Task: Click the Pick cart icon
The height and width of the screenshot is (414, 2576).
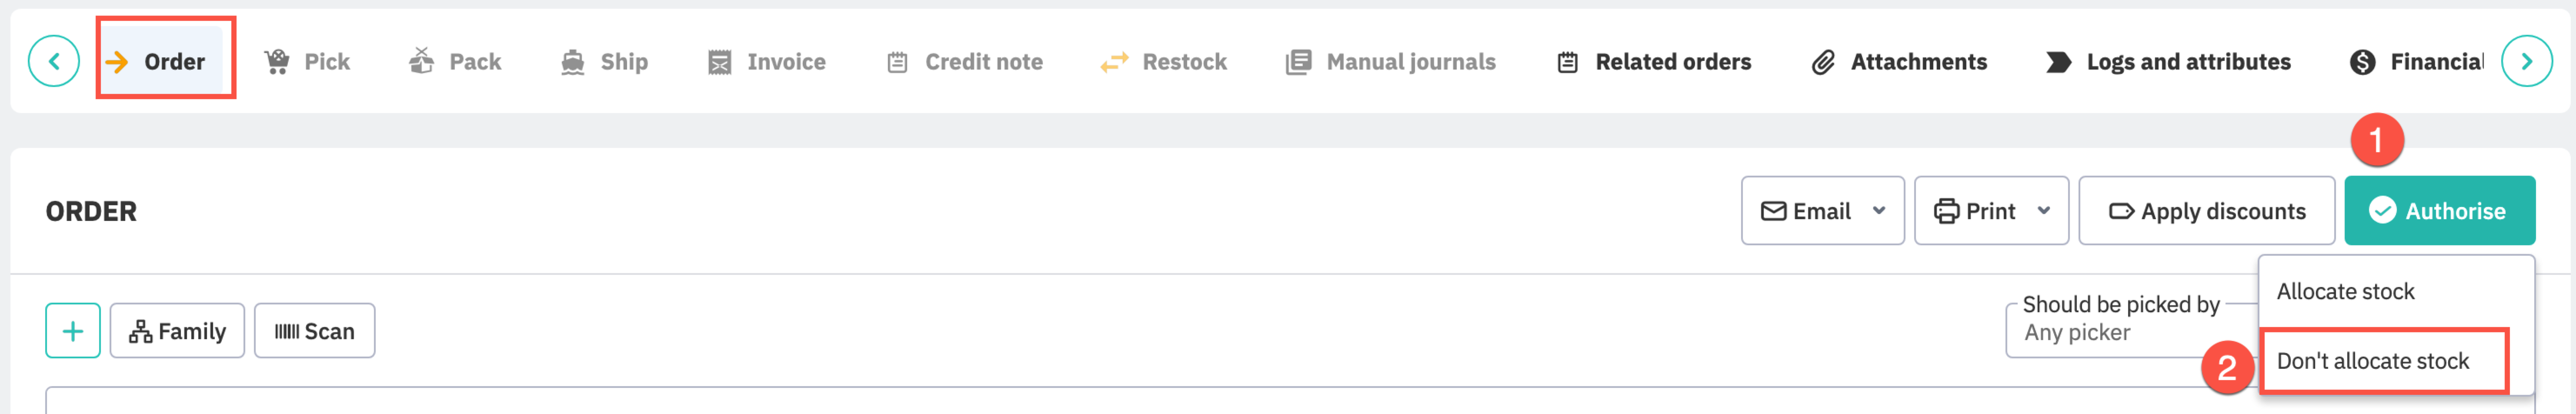Action: [x=277, y=62]
